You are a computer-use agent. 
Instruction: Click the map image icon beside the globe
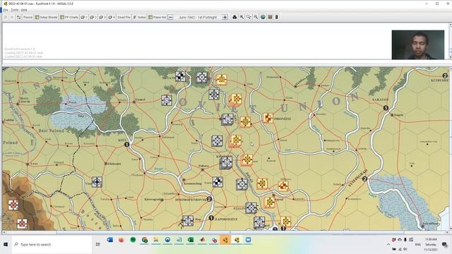click(x=270, y=17)
